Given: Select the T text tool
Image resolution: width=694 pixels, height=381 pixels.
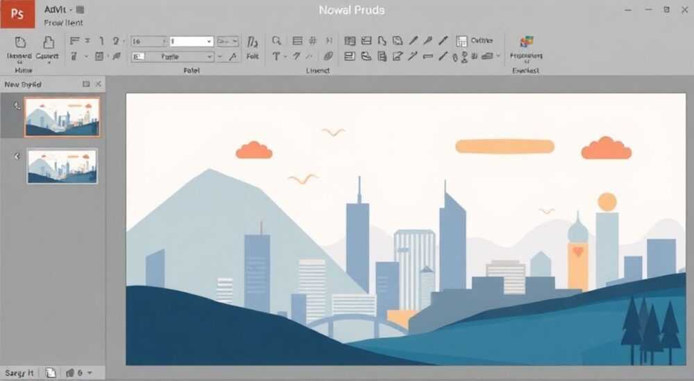Looking at the screenshot, I should click(x=276, y=56).
